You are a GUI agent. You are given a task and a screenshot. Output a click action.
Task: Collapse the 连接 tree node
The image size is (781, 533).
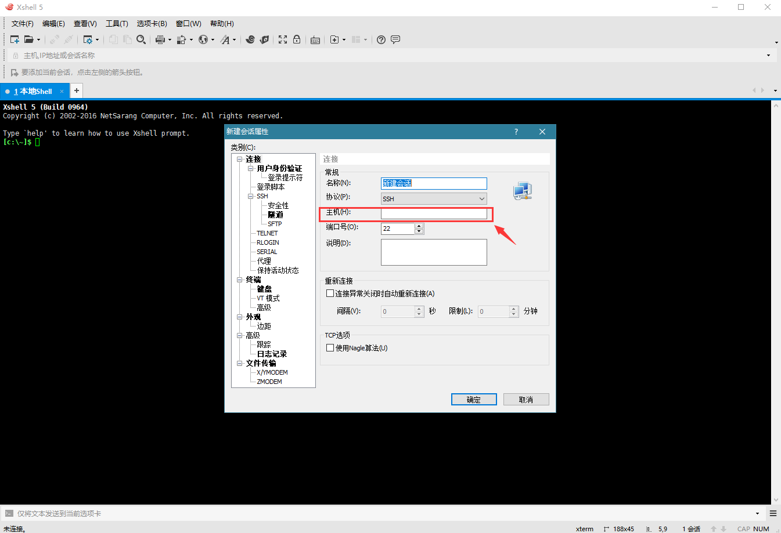point(239,159)
